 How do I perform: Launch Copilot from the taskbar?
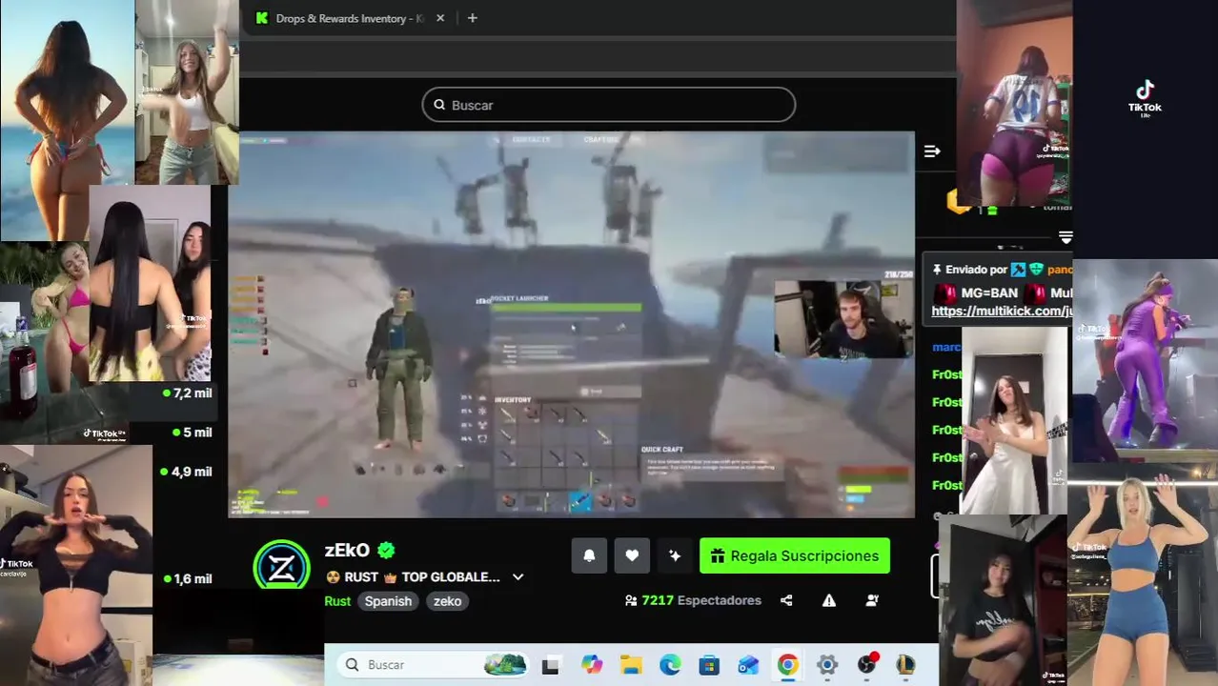592,665
